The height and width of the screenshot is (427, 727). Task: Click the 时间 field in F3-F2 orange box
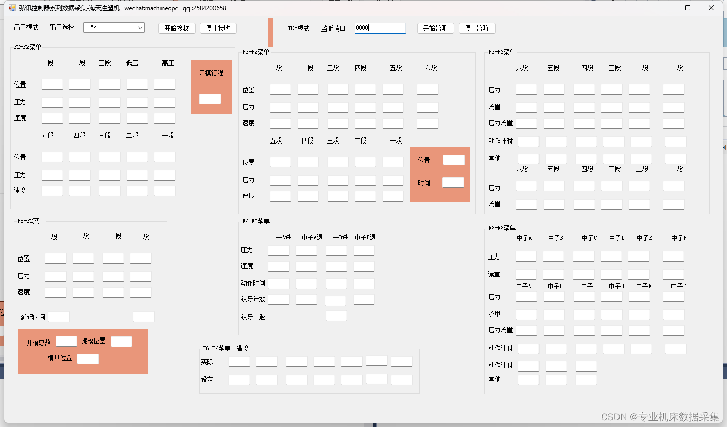[x=453, y=182]
